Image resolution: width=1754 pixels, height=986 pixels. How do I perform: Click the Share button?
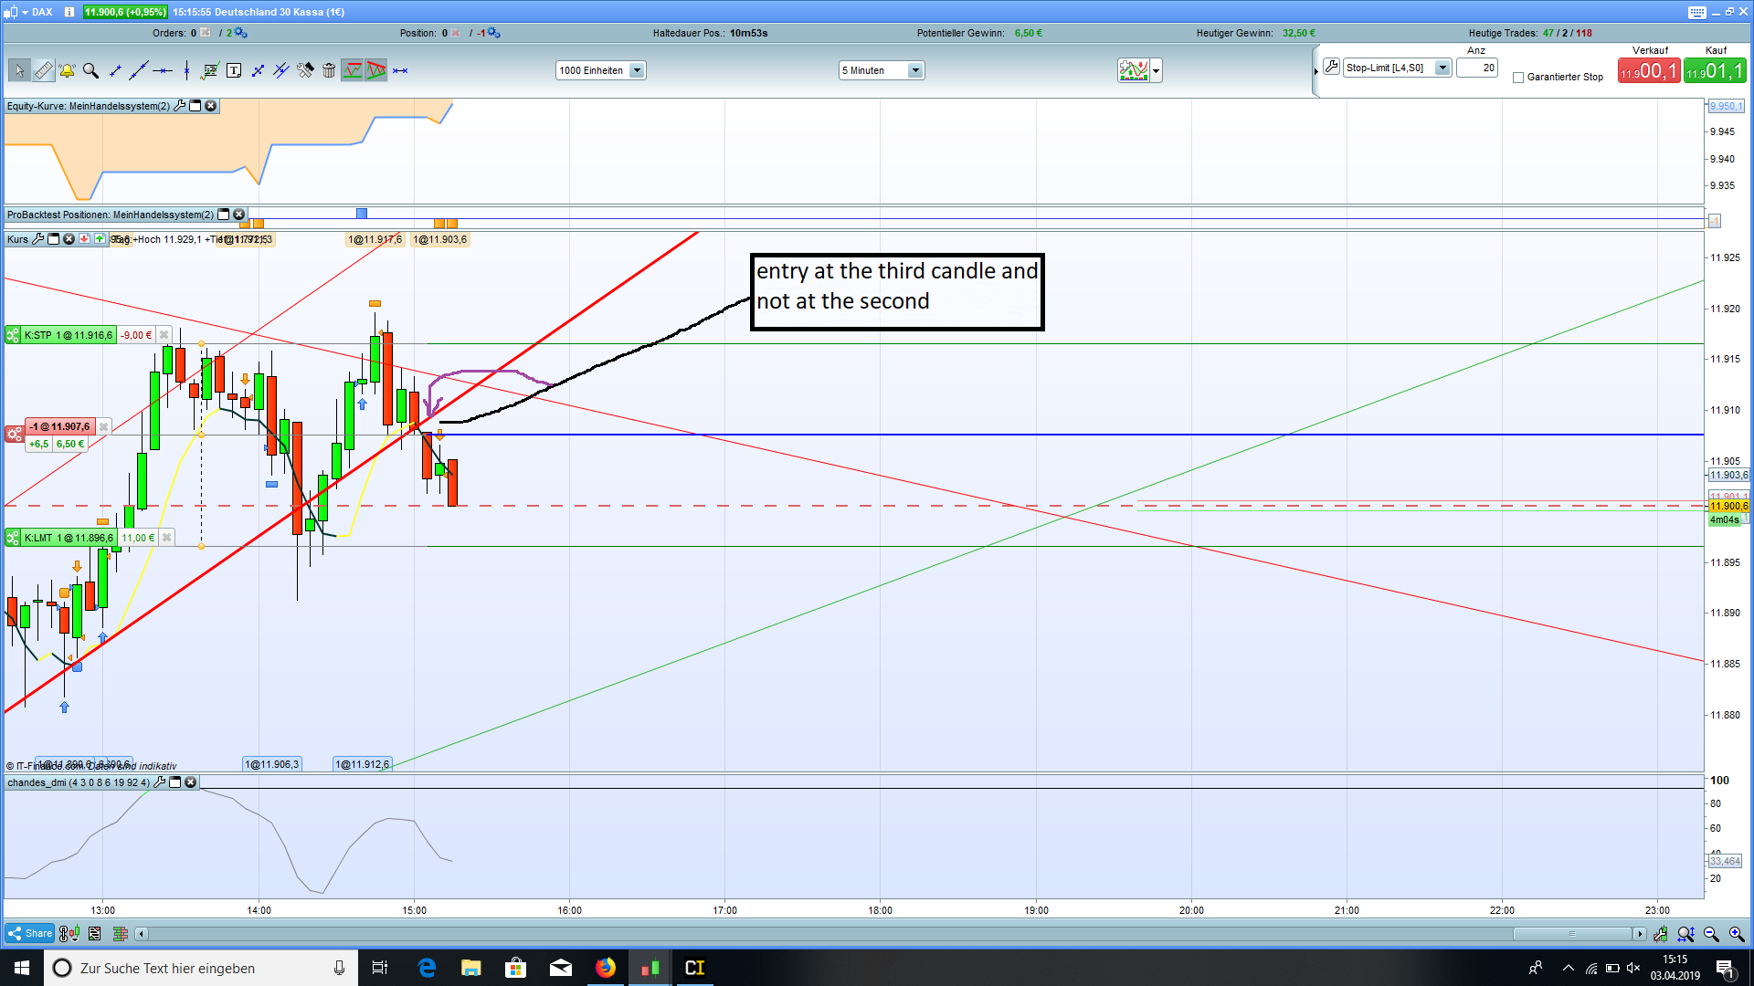click(29, 933)
